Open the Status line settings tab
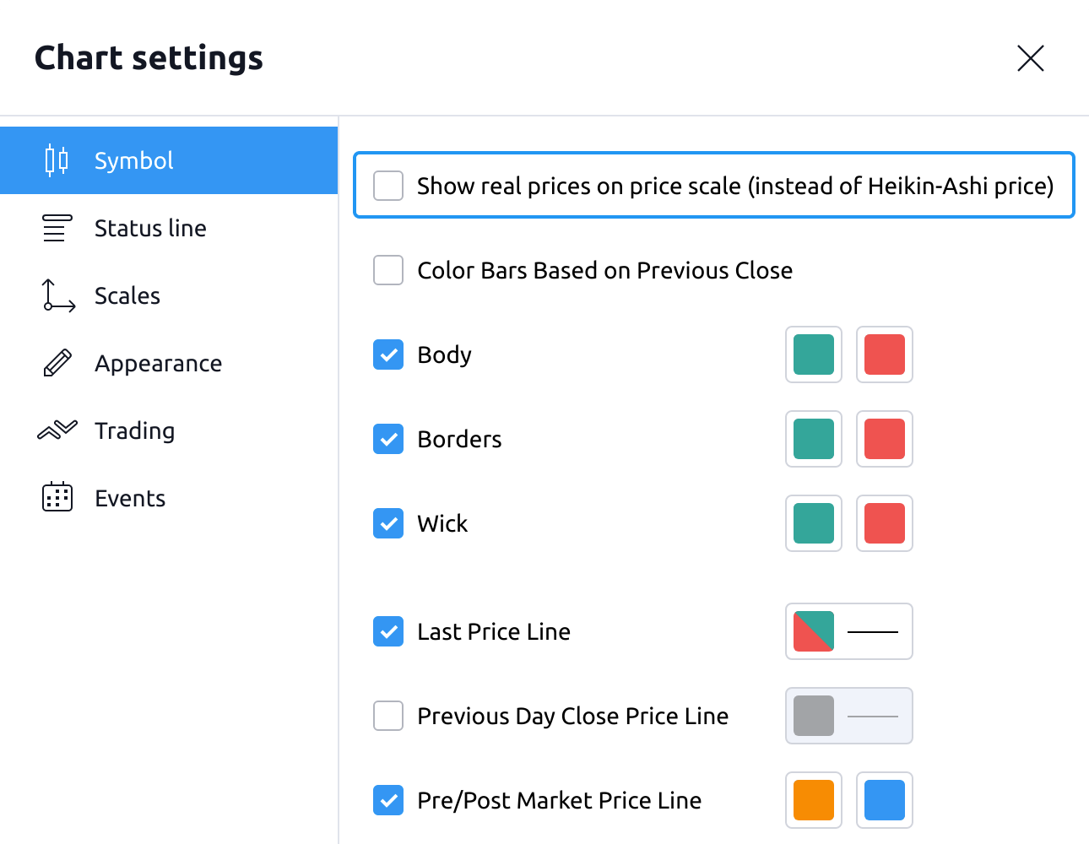 (150, 228)
